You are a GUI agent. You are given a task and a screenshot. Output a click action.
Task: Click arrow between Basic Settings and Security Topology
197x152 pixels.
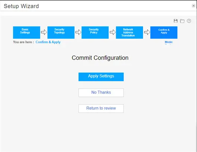44,32
